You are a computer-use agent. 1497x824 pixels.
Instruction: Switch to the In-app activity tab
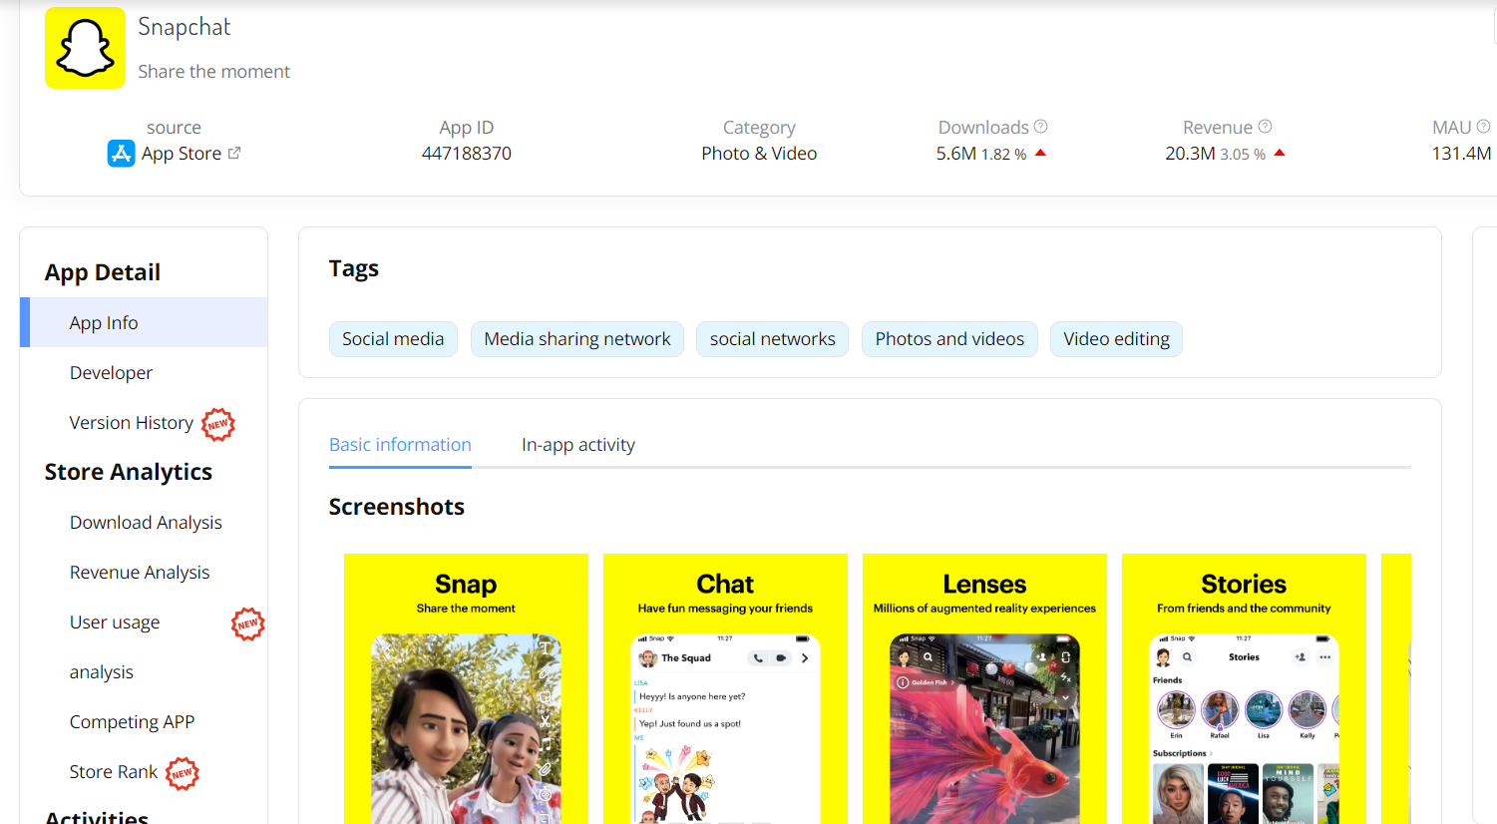[578, 444]
